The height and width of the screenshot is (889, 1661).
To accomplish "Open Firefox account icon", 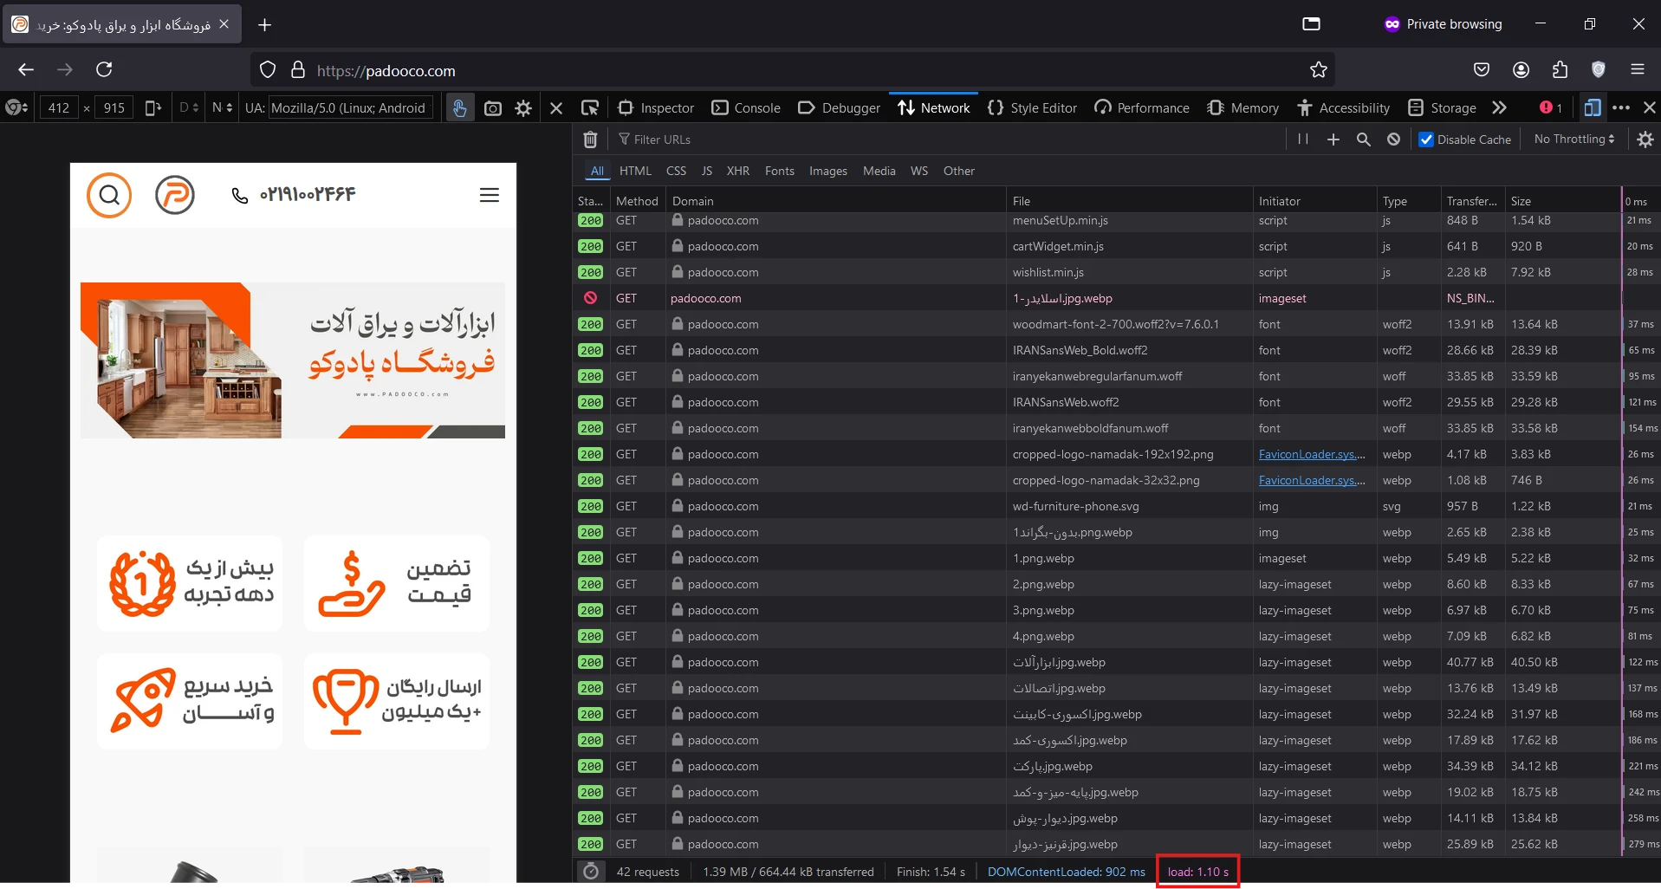I will point(1521,69).
